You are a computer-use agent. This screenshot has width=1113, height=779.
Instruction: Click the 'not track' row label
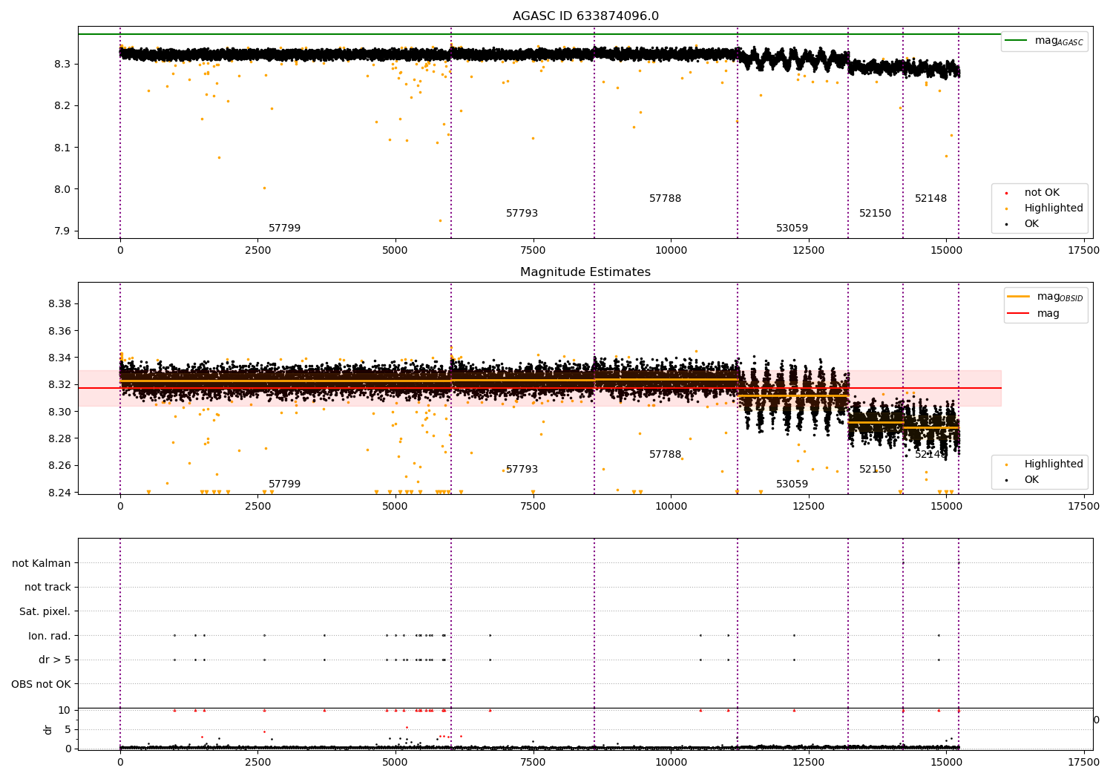[47, 588]
